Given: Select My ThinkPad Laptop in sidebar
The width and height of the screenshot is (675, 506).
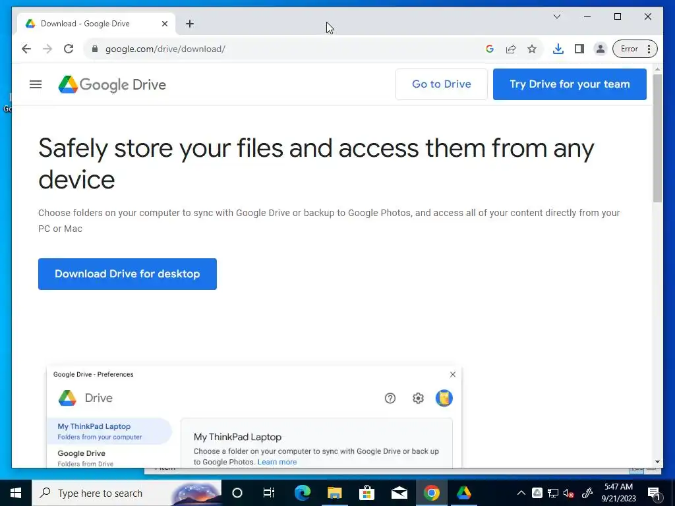Looking at the screenshot, I should coord(110,431).
